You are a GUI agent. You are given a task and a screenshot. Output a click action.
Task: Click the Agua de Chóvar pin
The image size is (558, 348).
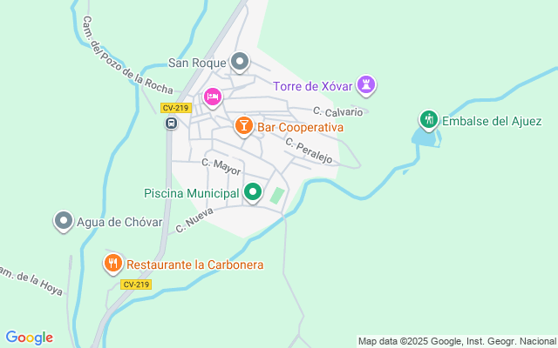pos(64,221)
